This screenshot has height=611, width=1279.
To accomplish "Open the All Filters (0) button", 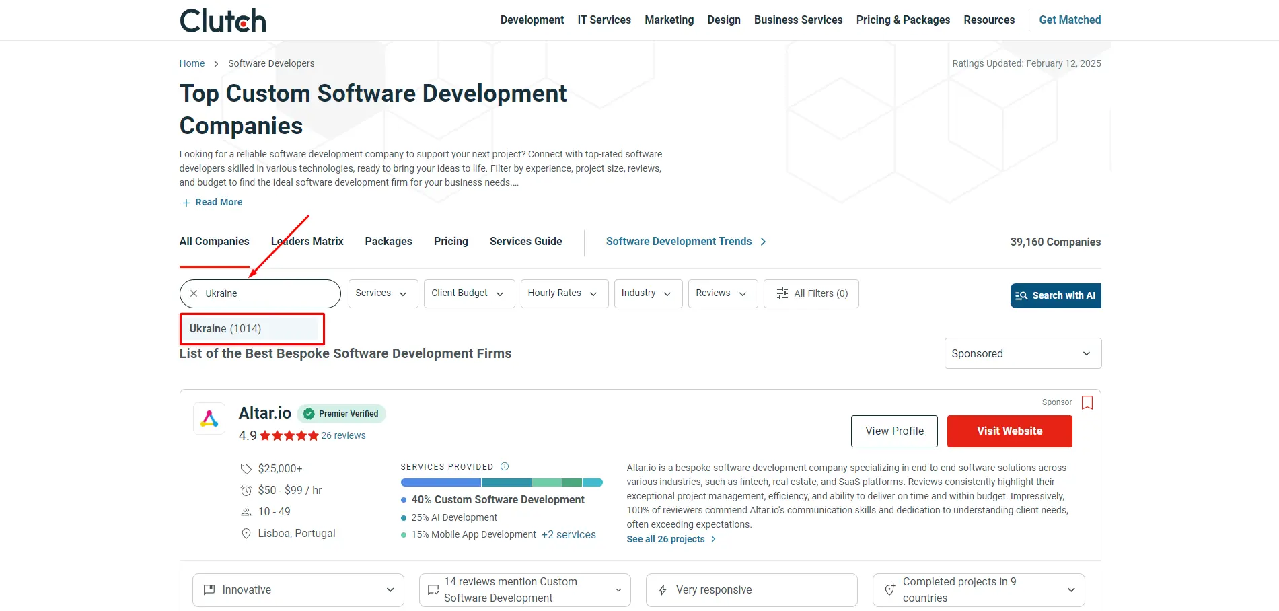I will tap(811, 293).
